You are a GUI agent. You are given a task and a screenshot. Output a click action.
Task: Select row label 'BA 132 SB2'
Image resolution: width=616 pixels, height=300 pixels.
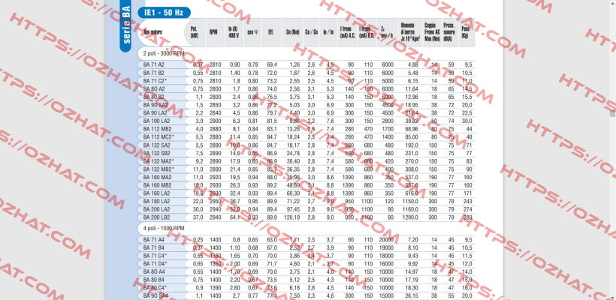point(157,153)
